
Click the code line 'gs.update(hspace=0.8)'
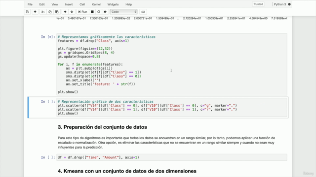pos(79,57)
